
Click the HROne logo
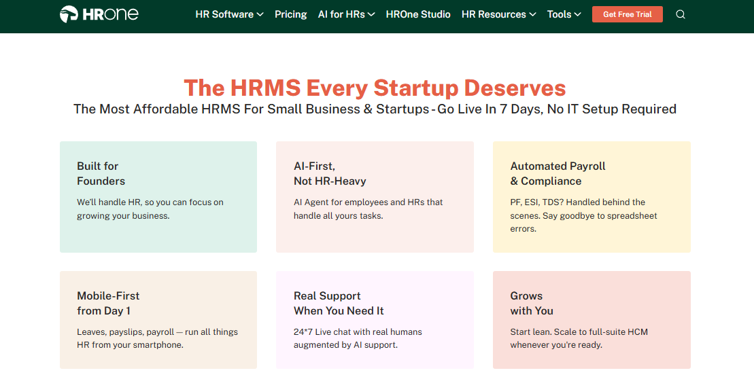pos(99,14)
